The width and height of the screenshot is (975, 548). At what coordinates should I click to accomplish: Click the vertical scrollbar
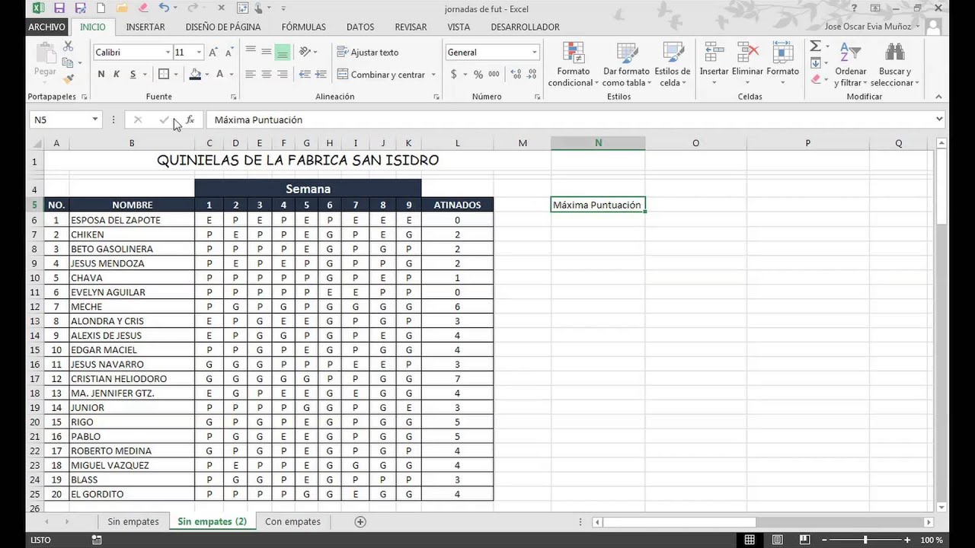click(x=941, y=326)
